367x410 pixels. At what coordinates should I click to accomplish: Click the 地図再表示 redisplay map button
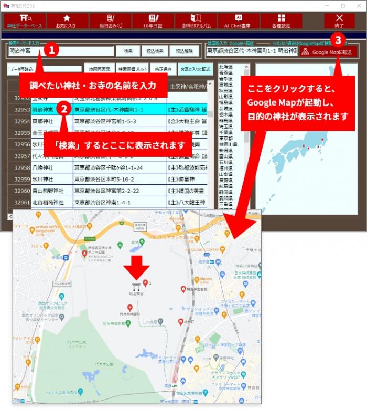click(99, 69)
